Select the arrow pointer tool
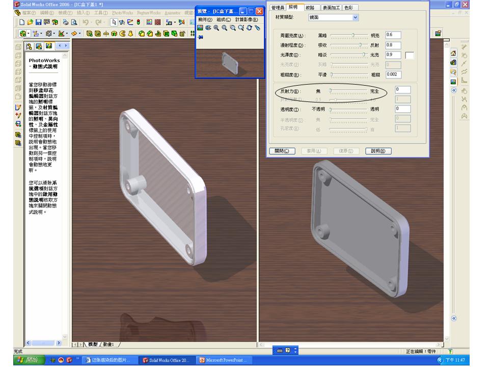This screenshot has width=489, height=367. coord(114,22)
